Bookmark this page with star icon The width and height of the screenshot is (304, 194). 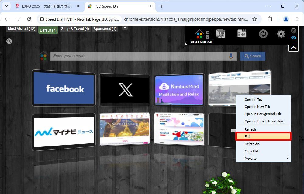pos(254,19)
